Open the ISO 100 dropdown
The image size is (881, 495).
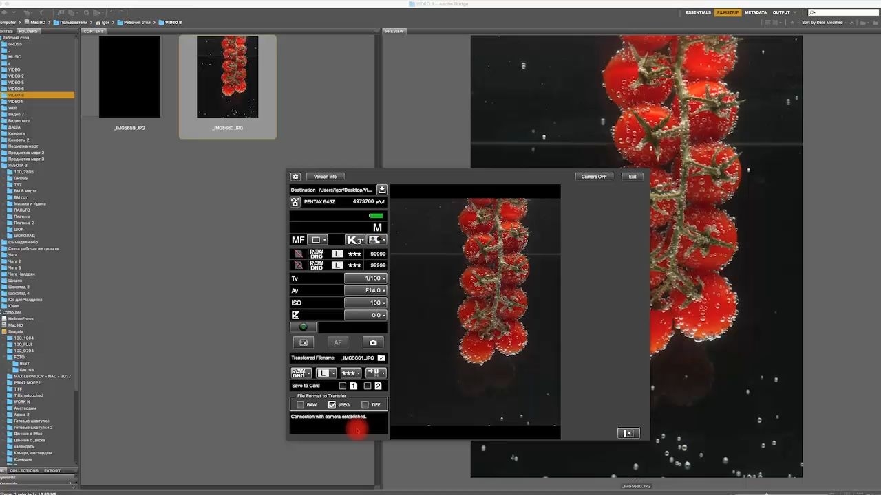pyautogui.click(x=365, y=302)
